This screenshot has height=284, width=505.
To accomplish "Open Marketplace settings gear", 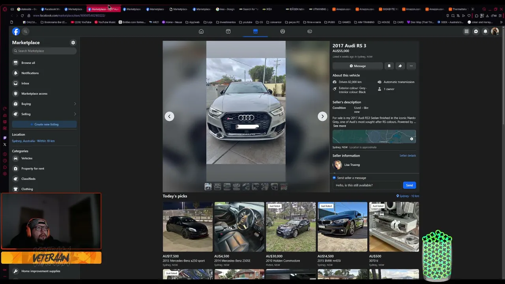I will click(73, 43).
